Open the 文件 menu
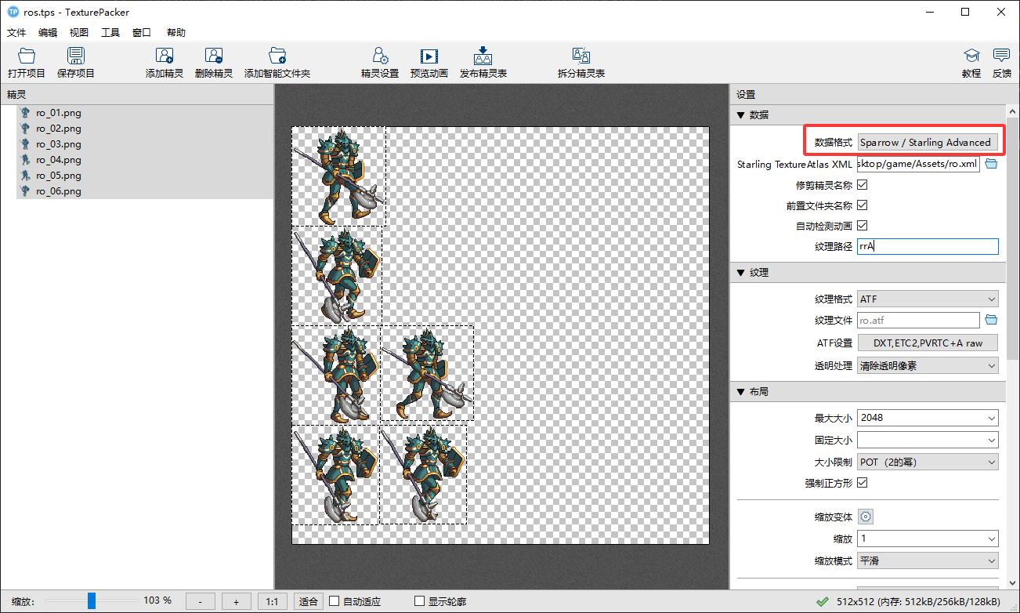 (16, 33)
